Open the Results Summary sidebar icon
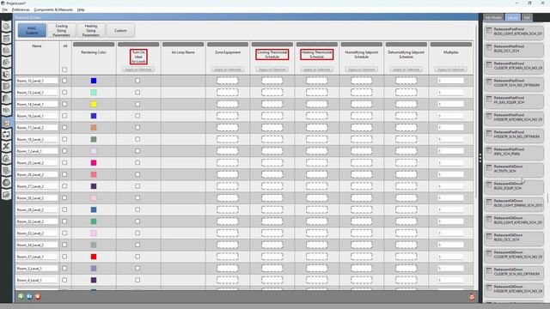The height and width of the screenshot is (309, 550). tap(6, 195)
